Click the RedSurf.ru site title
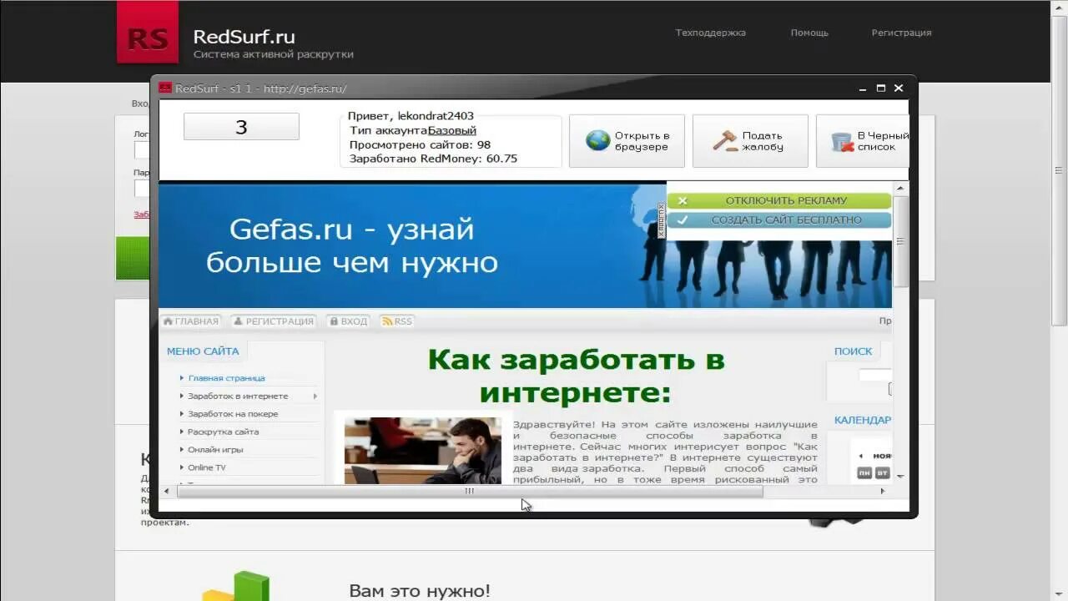 coord(244,37)
